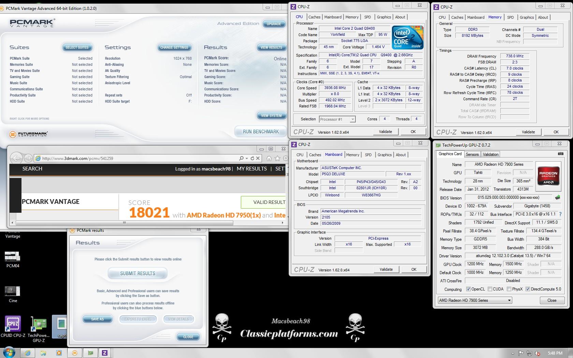The height and width of the screenshot is (358, 573).
Task: Open TechPowerUp GPU-Z desktop shortcut
Action: click(39, 329)
